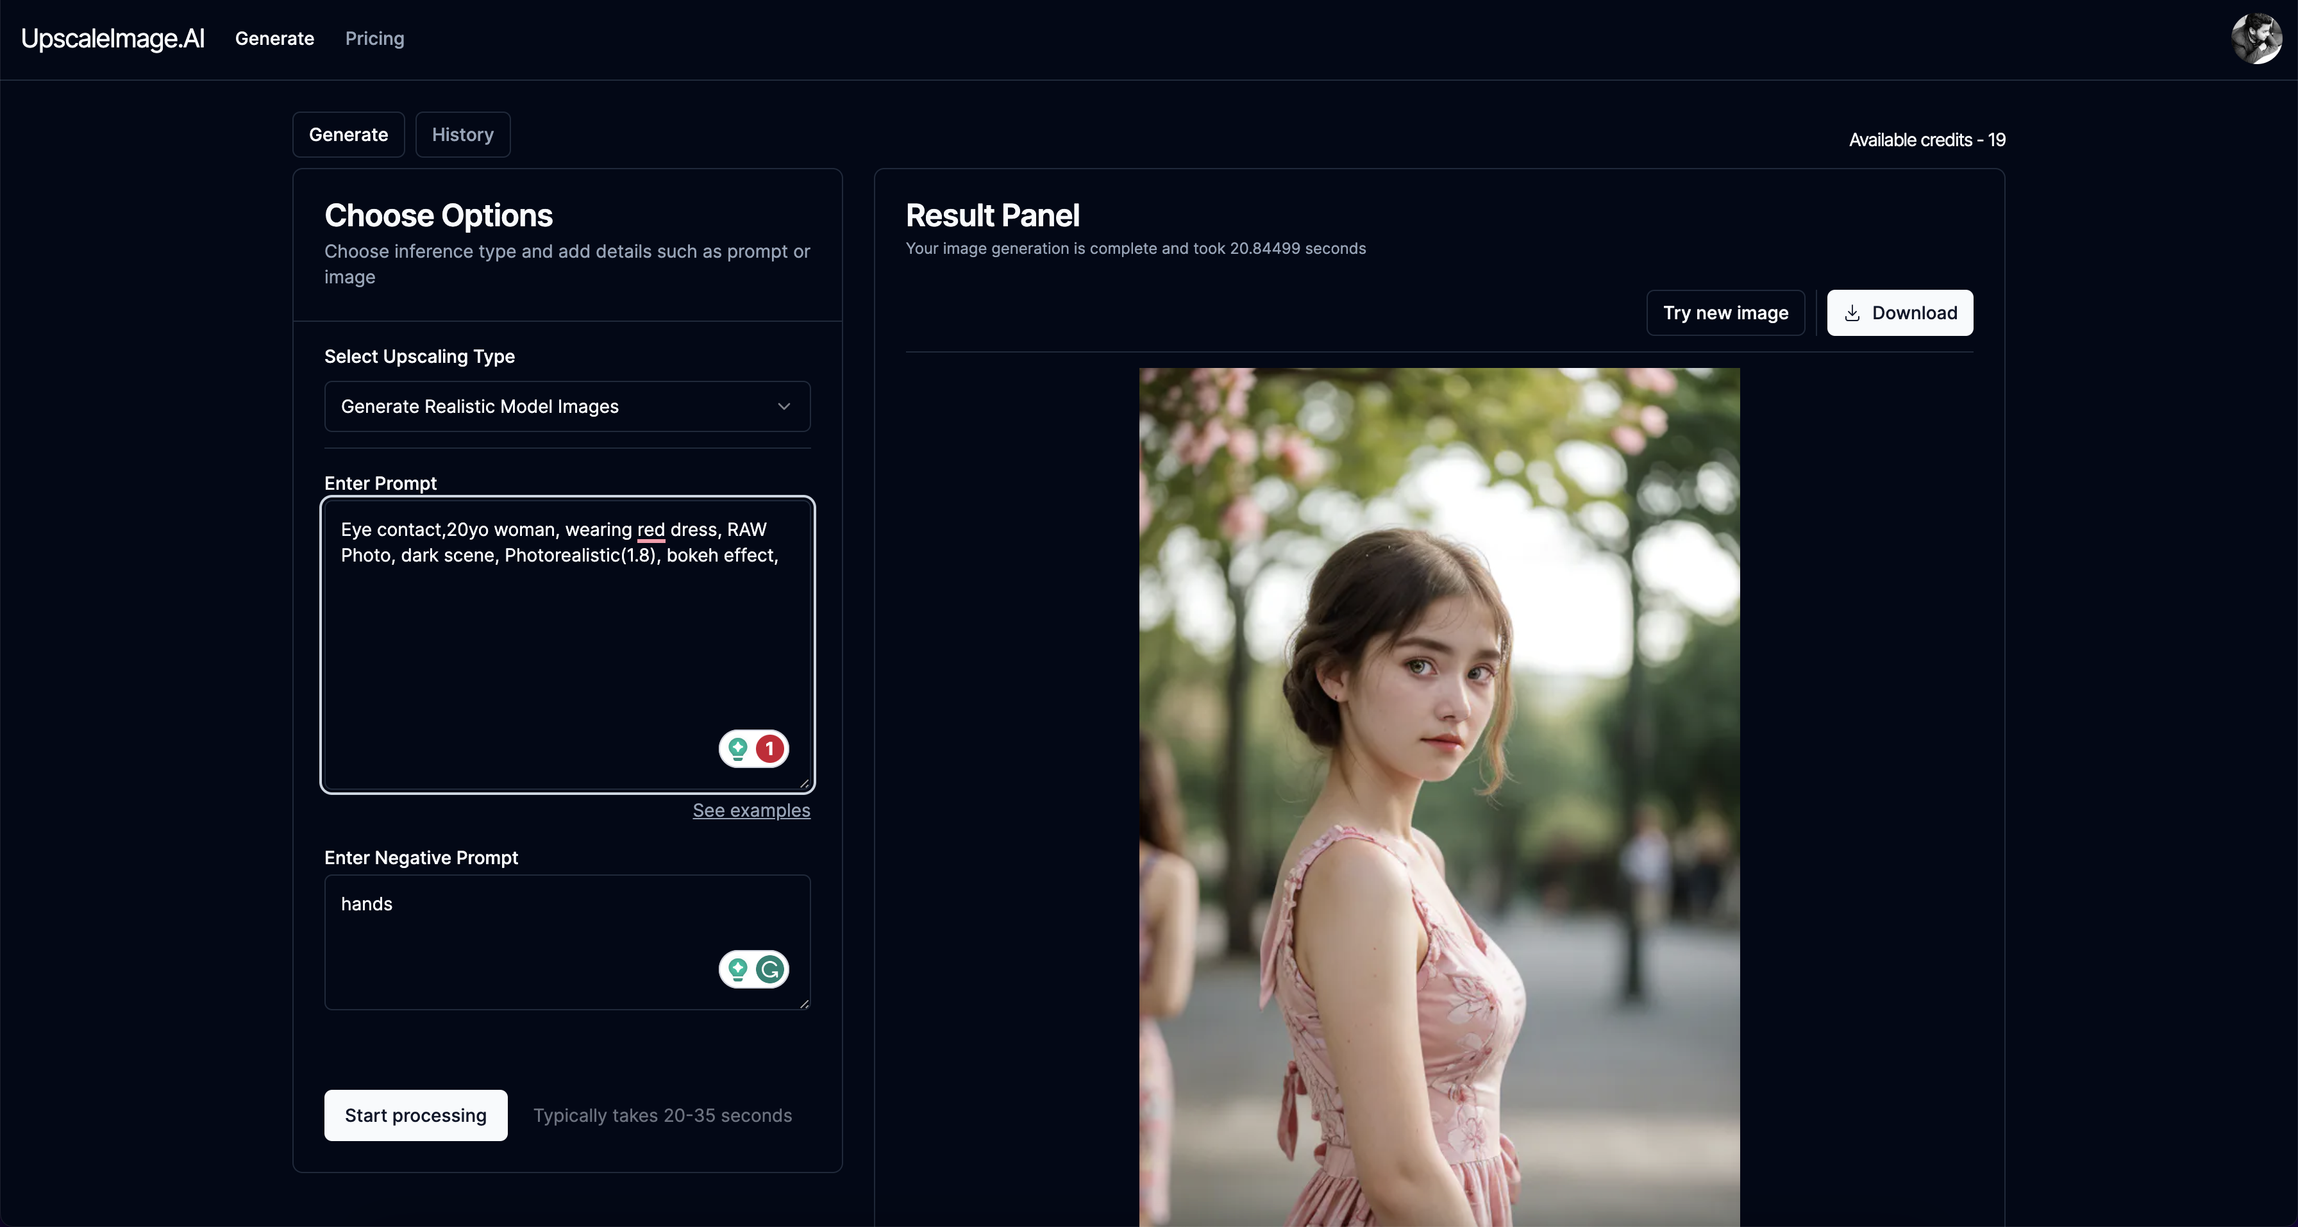Click the green lightbulb icon in prompt box
The width and height of the screenshot is (2298, 1227).
click(x=738, y=749)
